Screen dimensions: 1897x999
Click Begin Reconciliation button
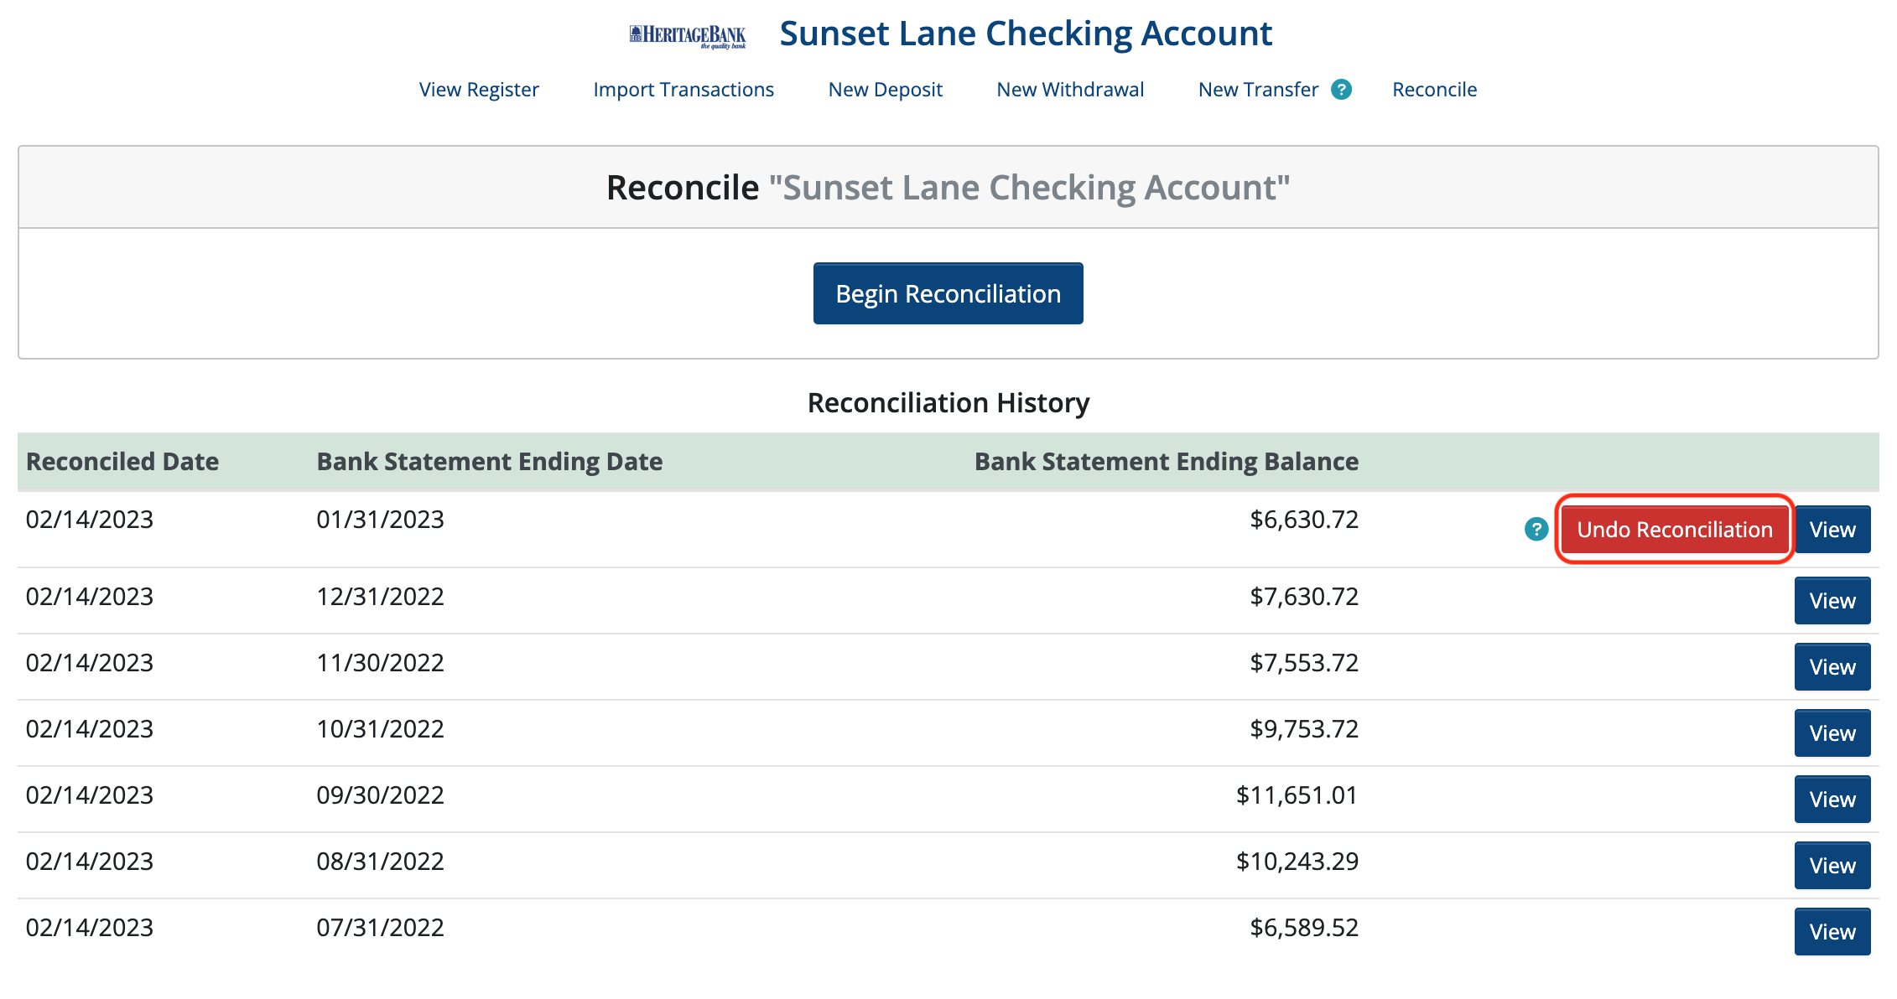pyautogui.click(x=948, y=293)
